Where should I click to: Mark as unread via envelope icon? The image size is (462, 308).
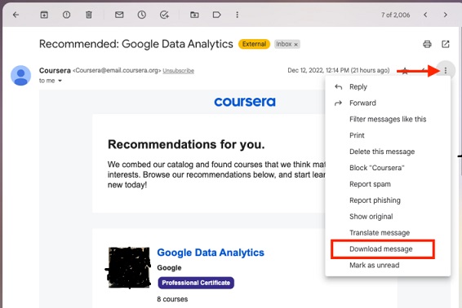(119, 15)
